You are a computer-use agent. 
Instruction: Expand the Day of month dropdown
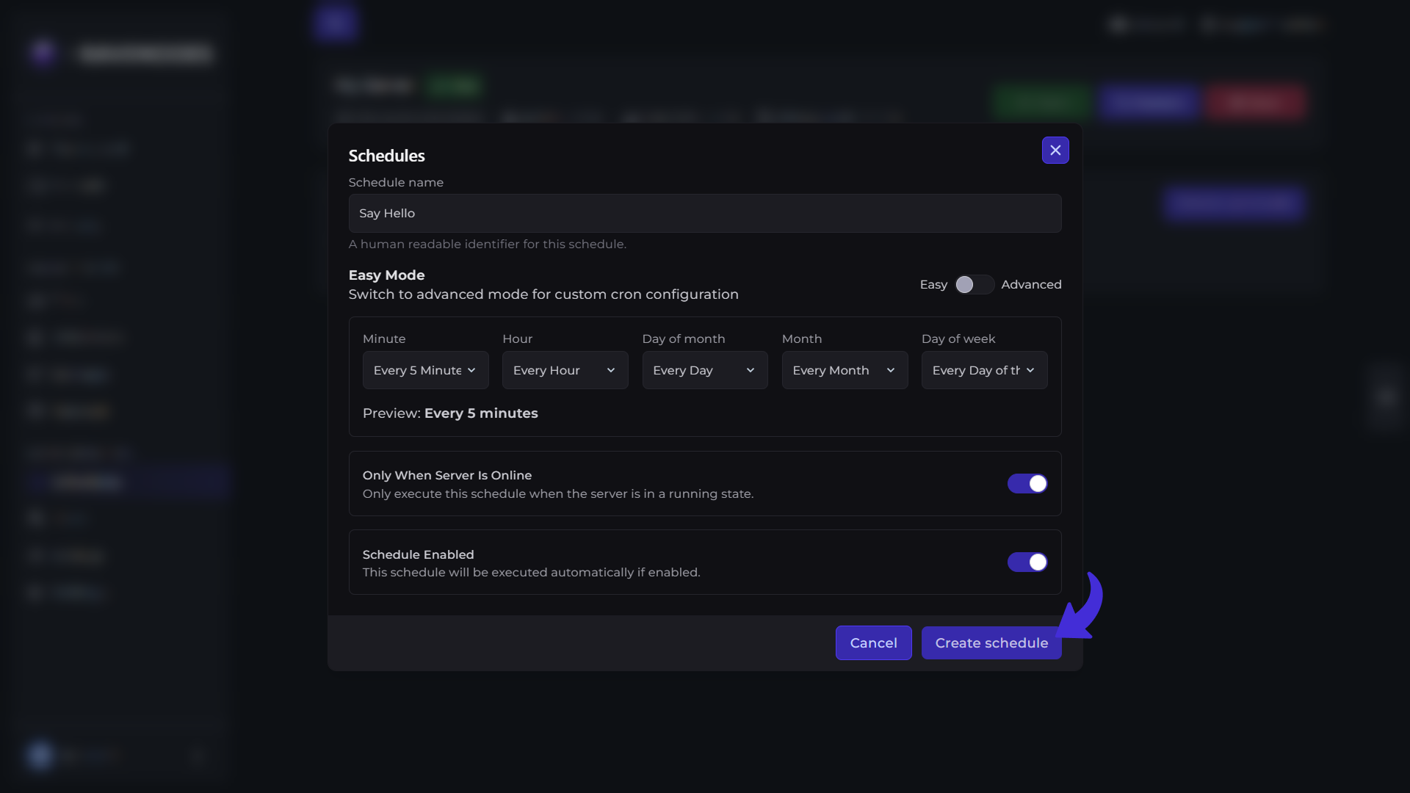tap(705, 370)
